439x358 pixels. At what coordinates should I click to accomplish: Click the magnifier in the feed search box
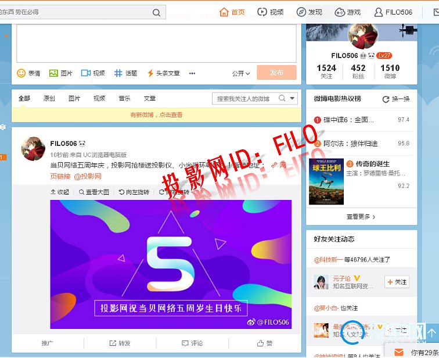(x=282, y=98)
